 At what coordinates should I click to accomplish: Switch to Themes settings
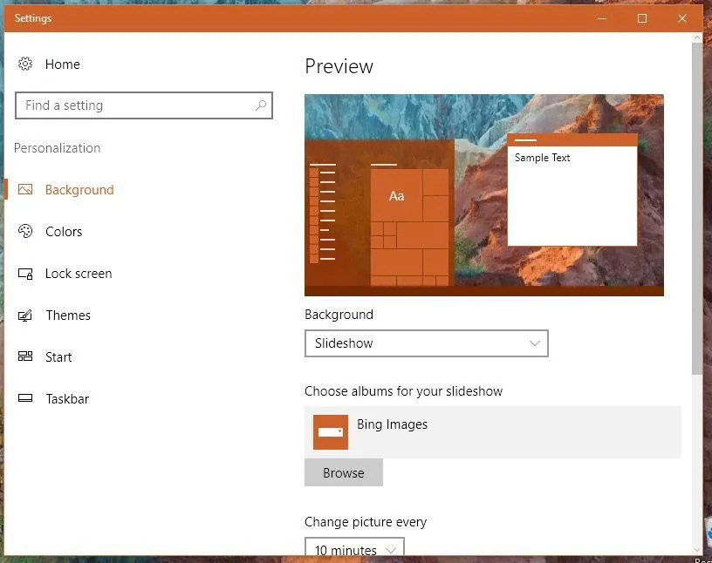68,315
